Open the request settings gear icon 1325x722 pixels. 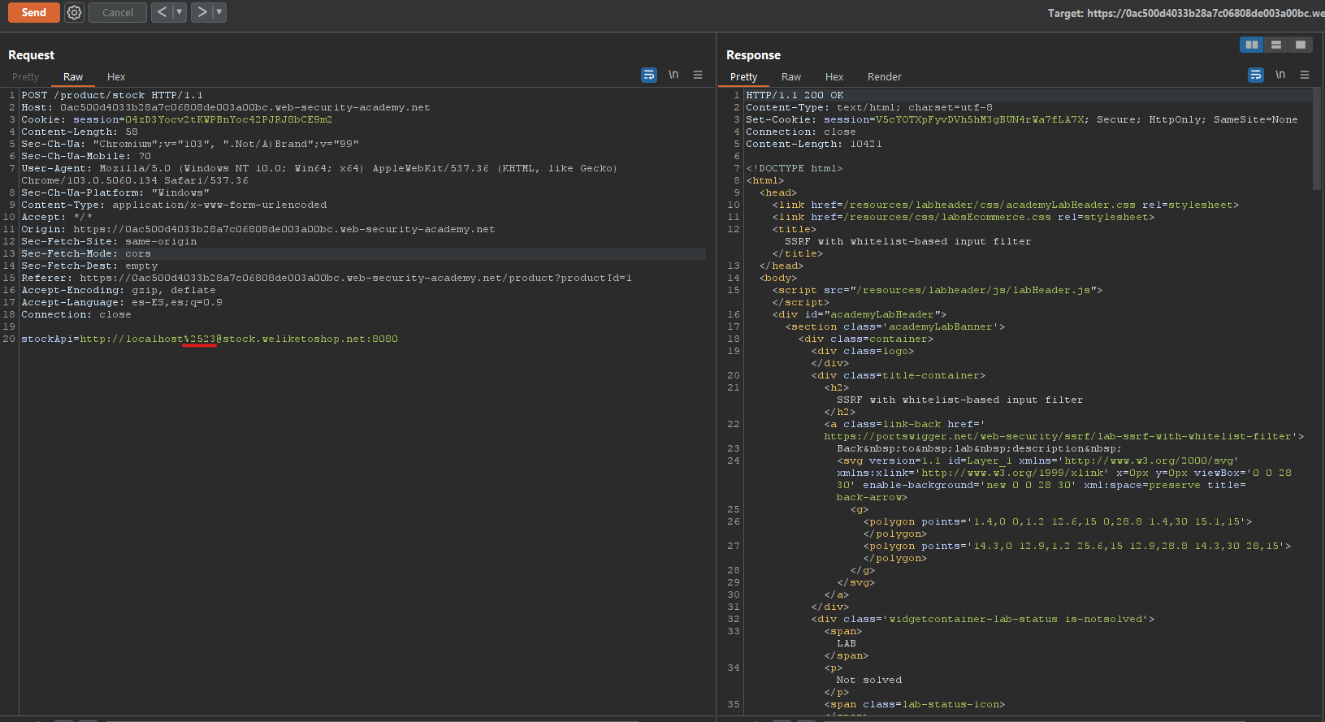[x=74, y=12]
